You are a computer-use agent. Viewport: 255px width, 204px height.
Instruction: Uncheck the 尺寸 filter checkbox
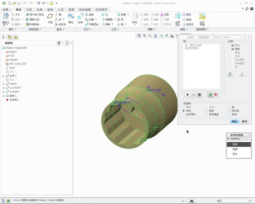pos(233,45)
